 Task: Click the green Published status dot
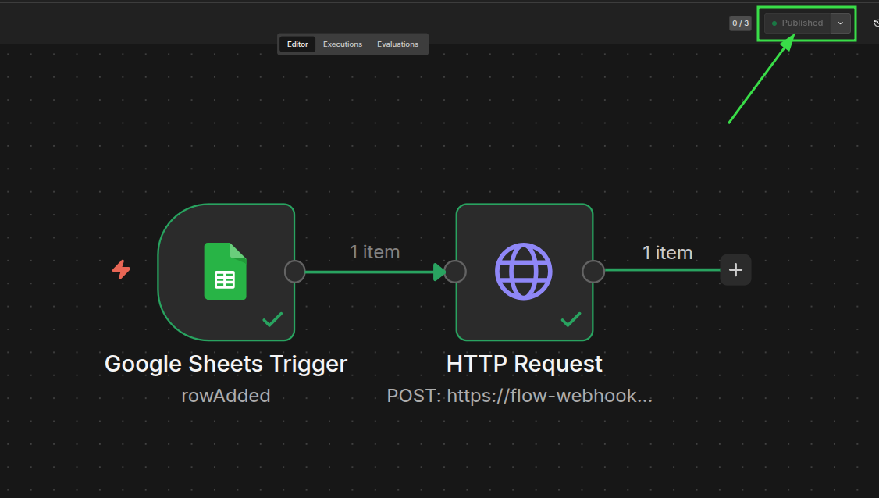[x=774, y=23]
